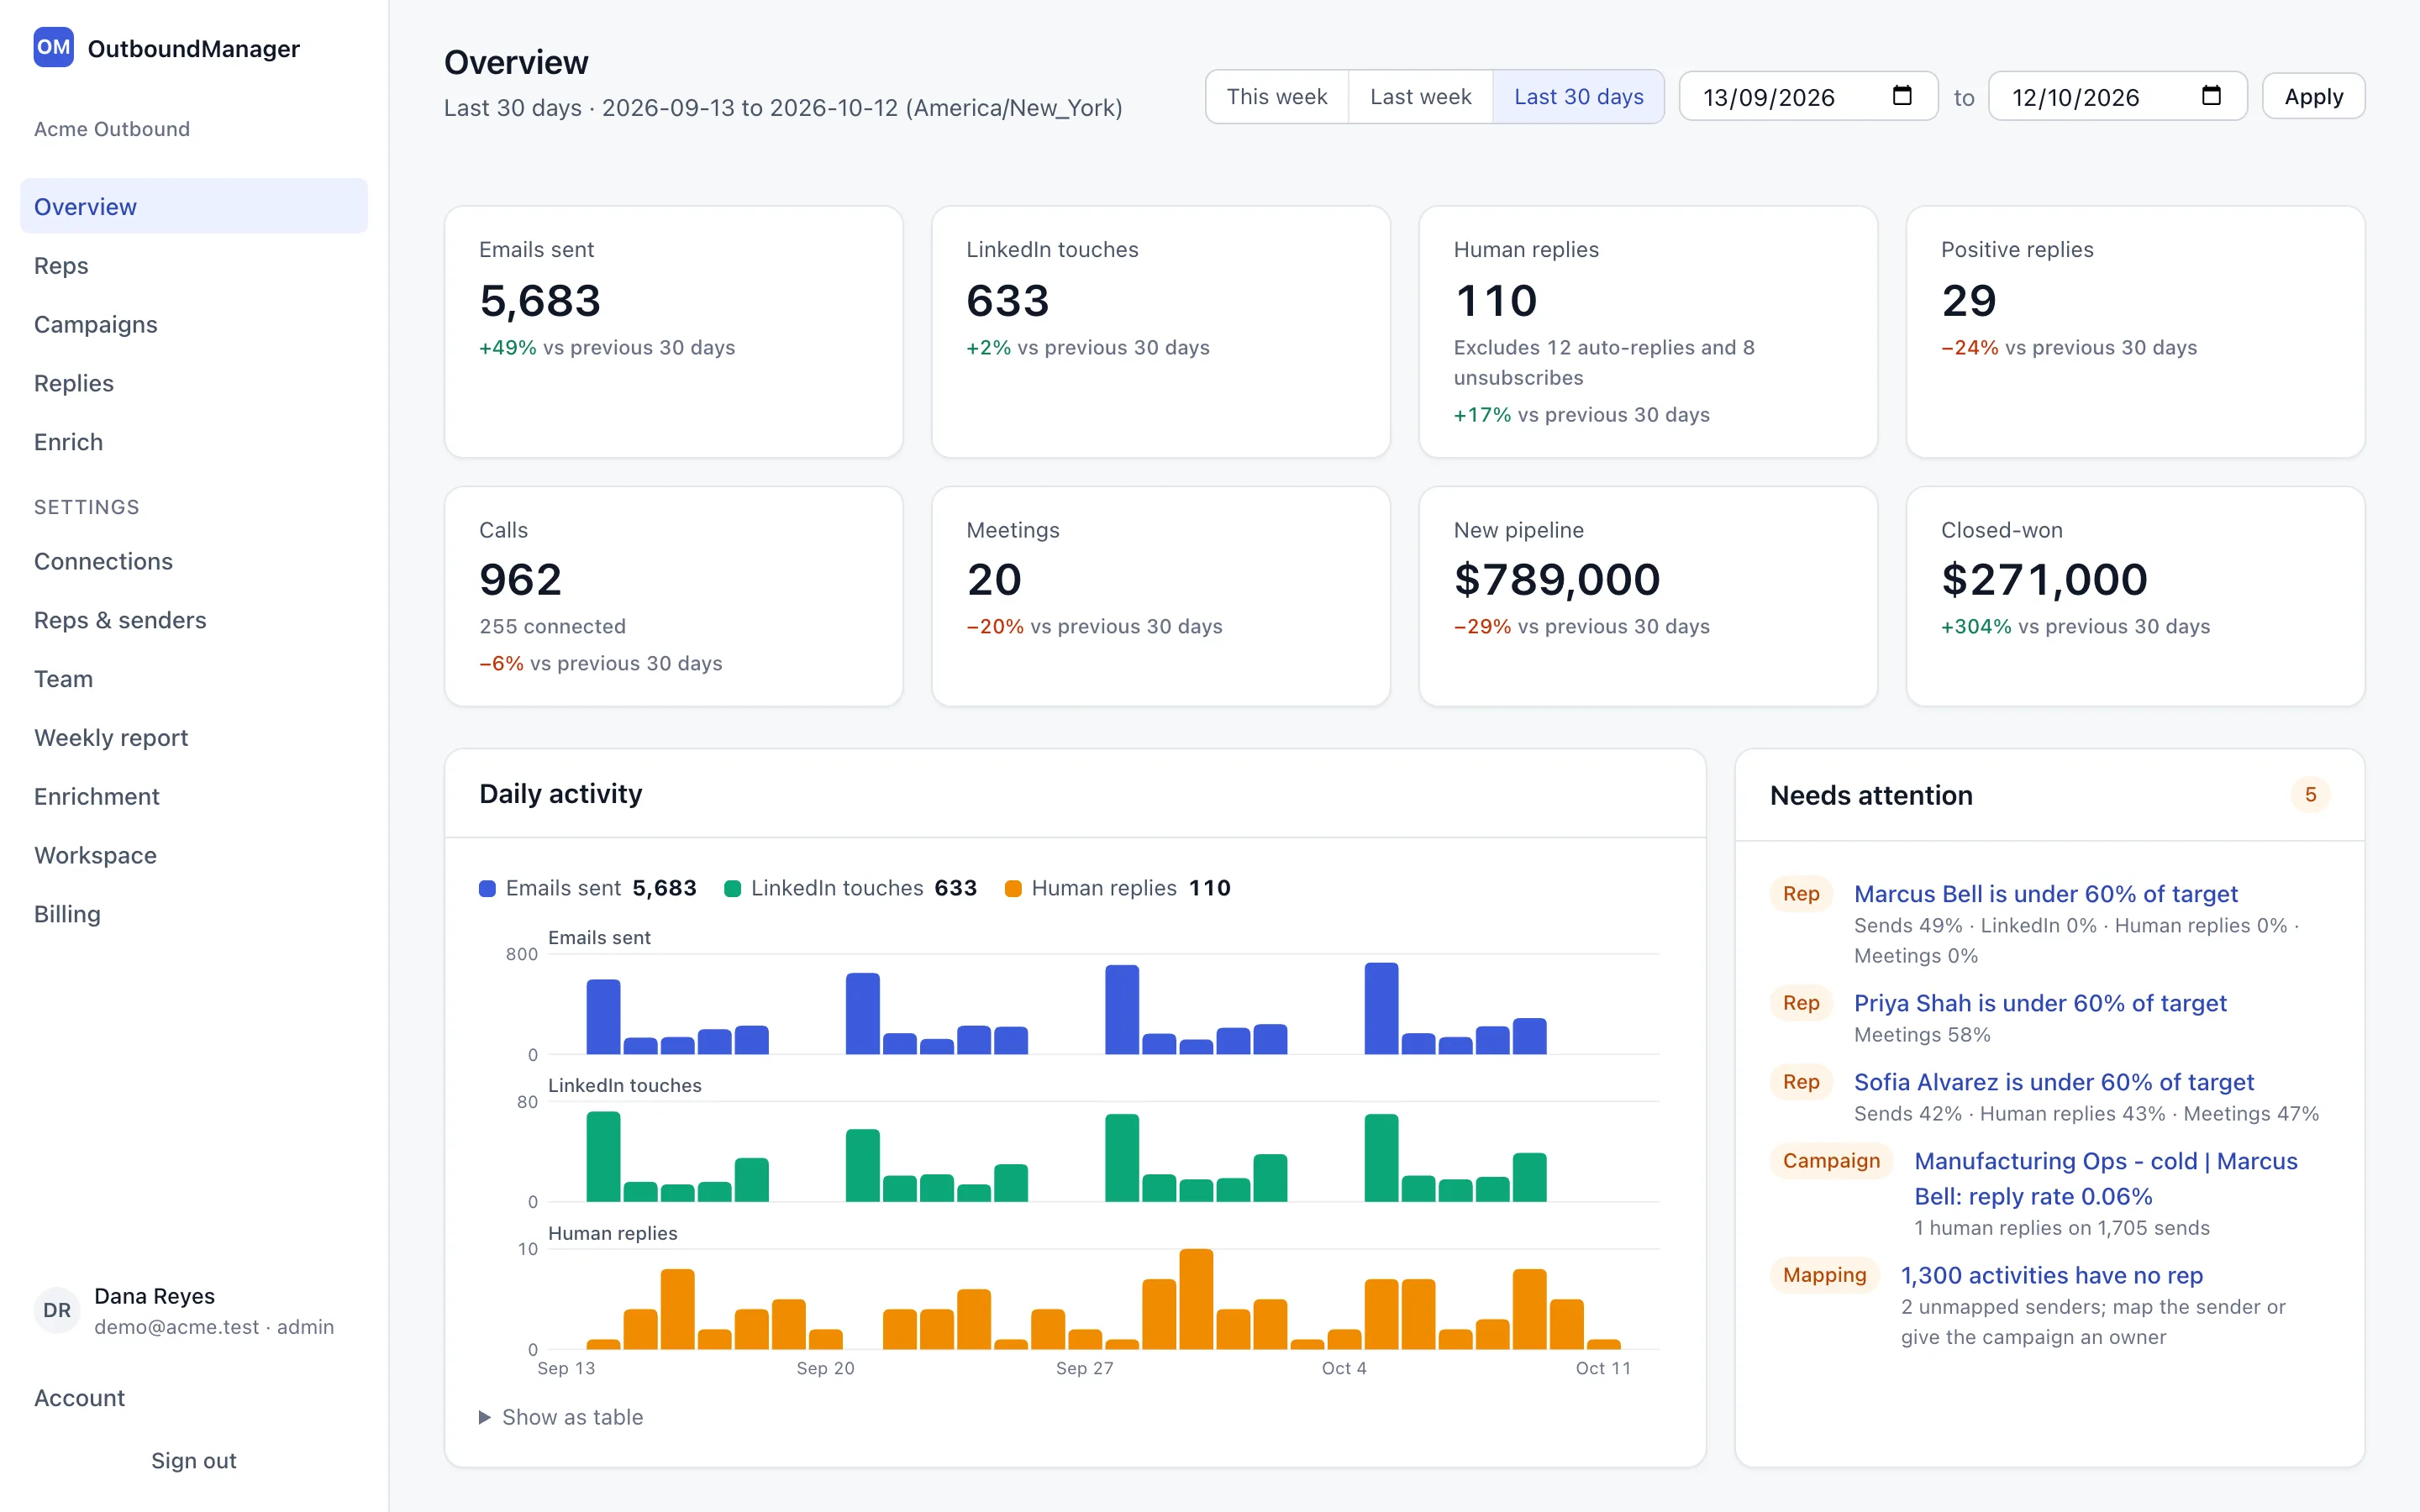Open 1,300 activities have no rep alert
Image resolution: width=2420 pixels, height=1512 pixels.
click(x=2051, y=1275)
